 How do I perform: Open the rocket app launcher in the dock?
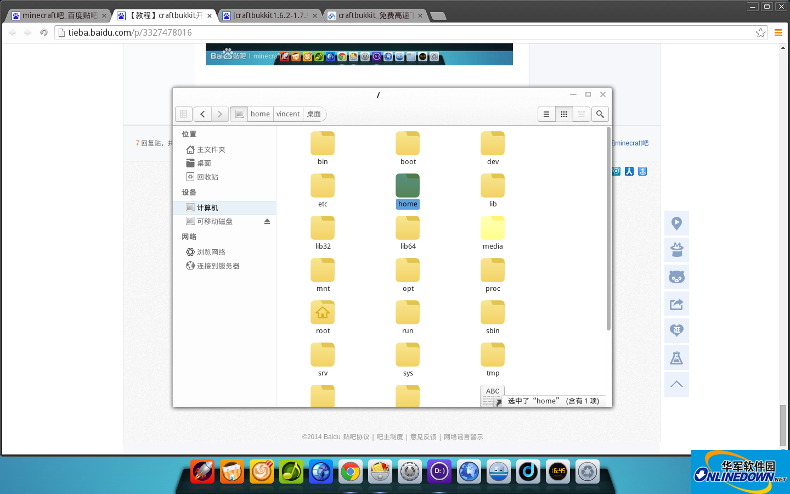(202, 471)
